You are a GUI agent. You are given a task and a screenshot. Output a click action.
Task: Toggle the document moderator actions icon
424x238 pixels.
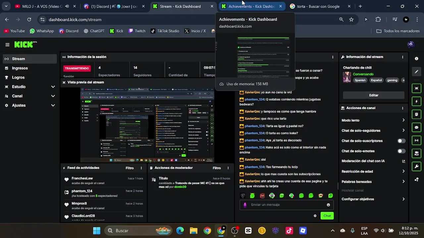pos(416,114)
